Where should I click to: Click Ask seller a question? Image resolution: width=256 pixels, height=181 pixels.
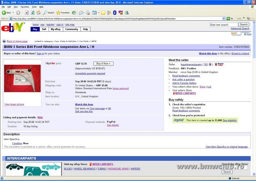tap(183, 80)
